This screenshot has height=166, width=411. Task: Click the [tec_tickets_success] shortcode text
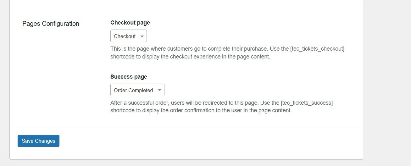pyautogui.click(x=307, y=103)
